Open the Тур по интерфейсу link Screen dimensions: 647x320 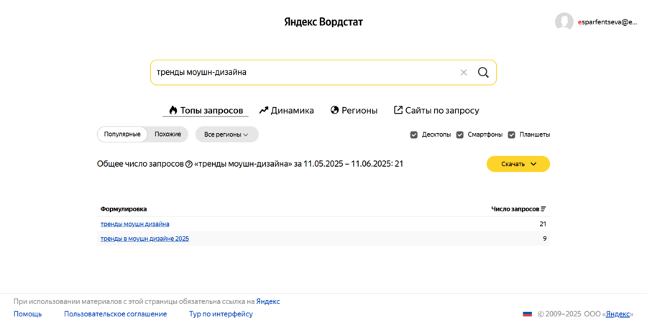coord(221,314)
